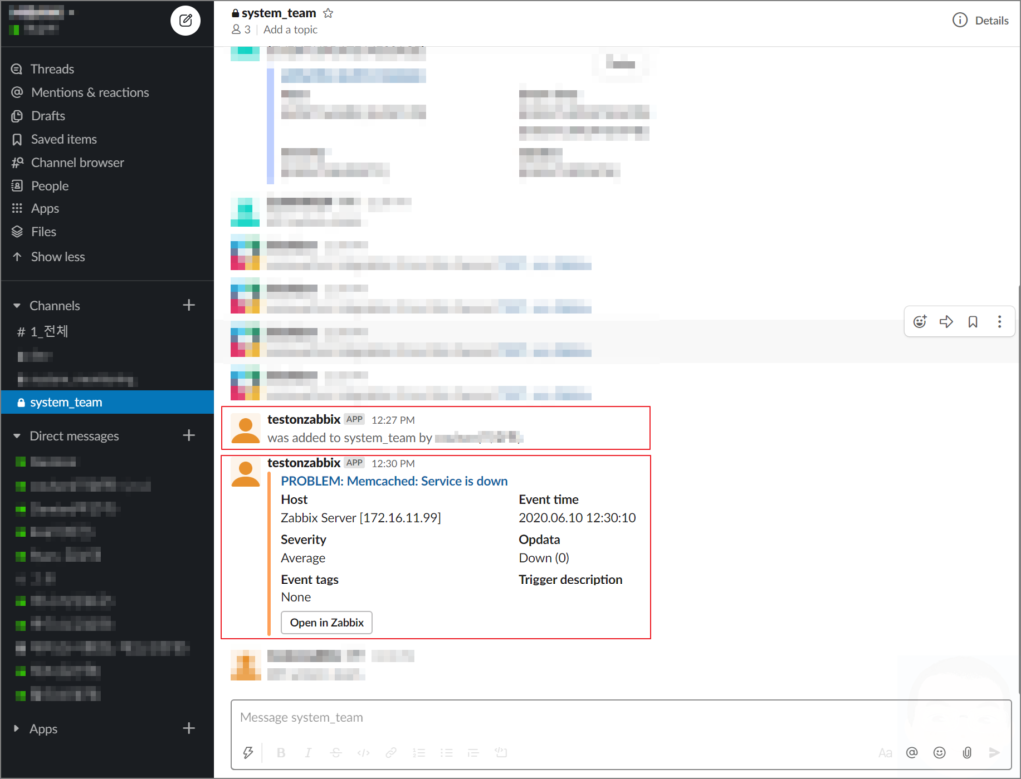This screenshot has width=1021, height=779.
Task: Select the ordered list formatting icon
Action: click(419, 753)
